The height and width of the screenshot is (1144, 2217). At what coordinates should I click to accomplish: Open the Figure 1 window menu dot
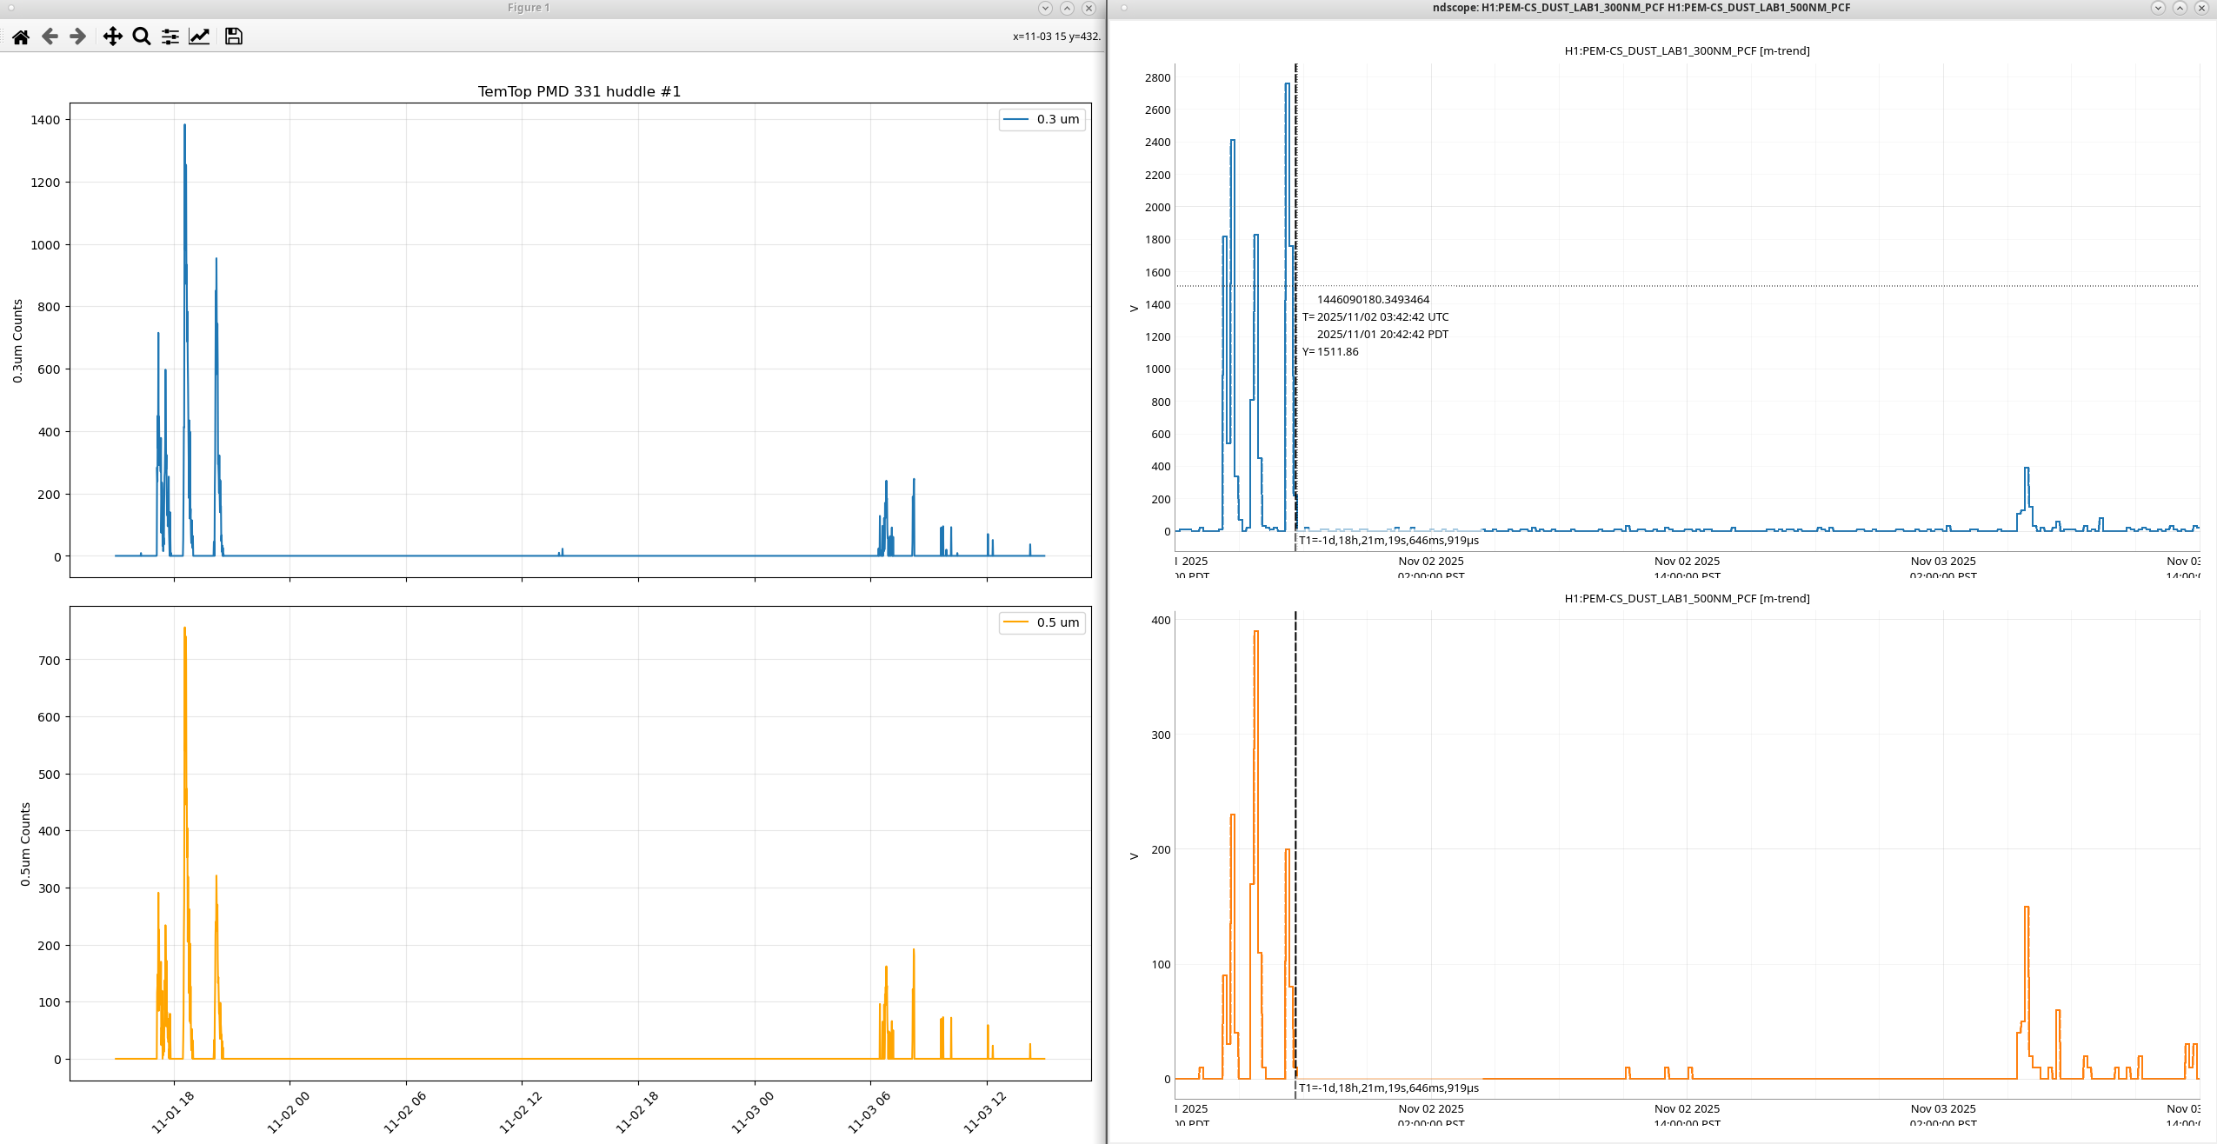[x=11, y=8]
